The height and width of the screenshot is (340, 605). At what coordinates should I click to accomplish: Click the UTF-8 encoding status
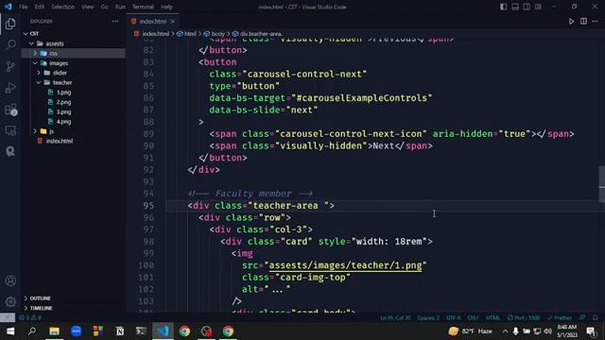click(x=454, y=317)
